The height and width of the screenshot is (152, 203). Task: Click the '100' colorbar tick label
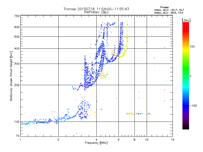click(x=192, y=47)
